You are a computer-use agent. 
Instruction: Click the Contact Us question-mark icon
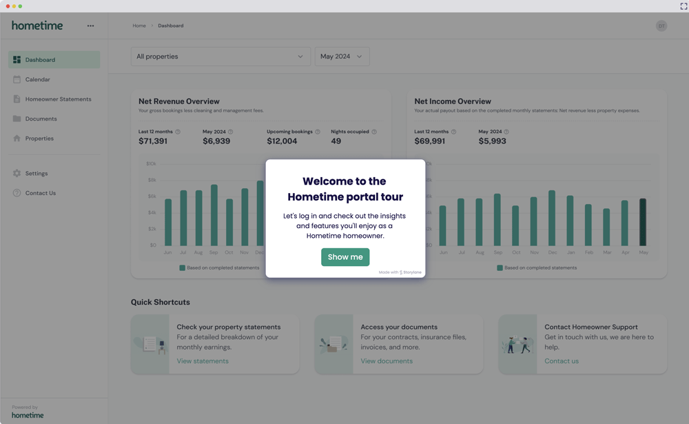click(x=17, y=192)
